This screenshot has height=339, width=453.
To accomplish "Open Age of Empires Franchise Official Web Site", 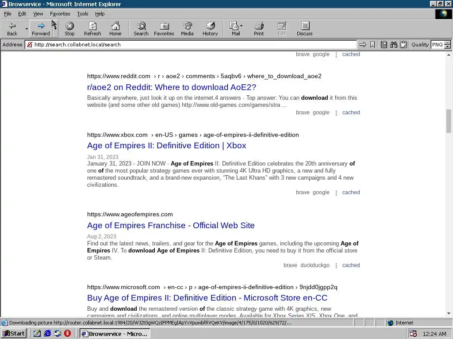I will tap(171, 226).
